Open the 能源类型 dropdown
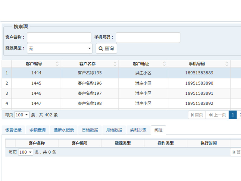 click(x=60, y=49)
